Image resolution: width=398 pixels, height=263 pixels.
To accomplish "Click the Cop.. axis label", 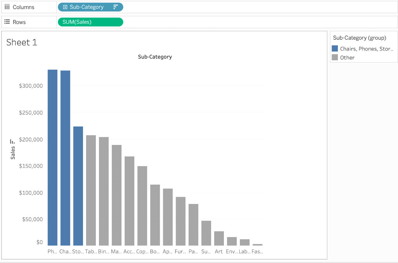I will (142, 251).
